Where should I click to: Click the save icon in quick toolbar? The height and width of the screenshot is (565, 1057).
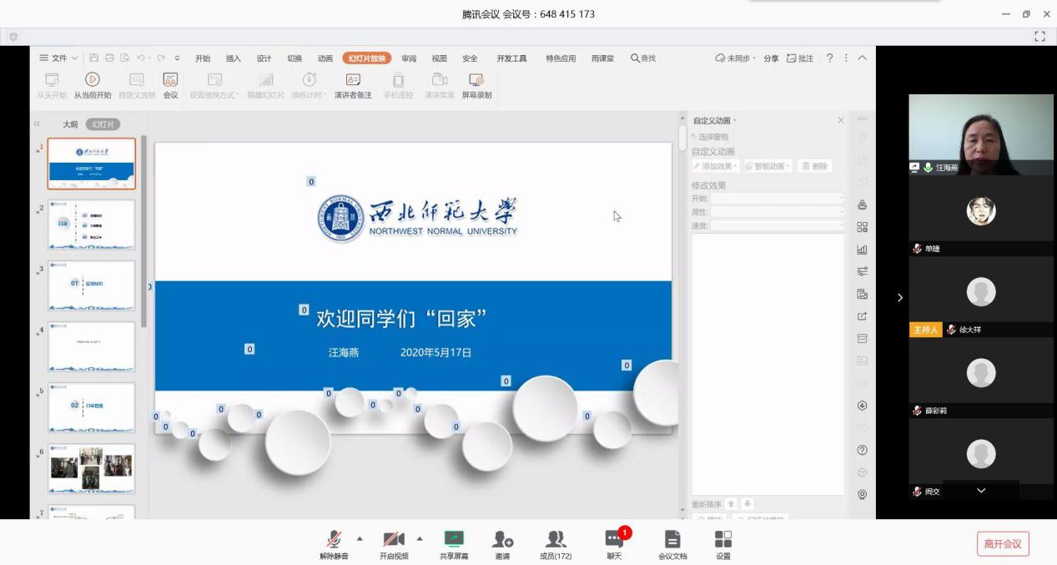point(93,58)
